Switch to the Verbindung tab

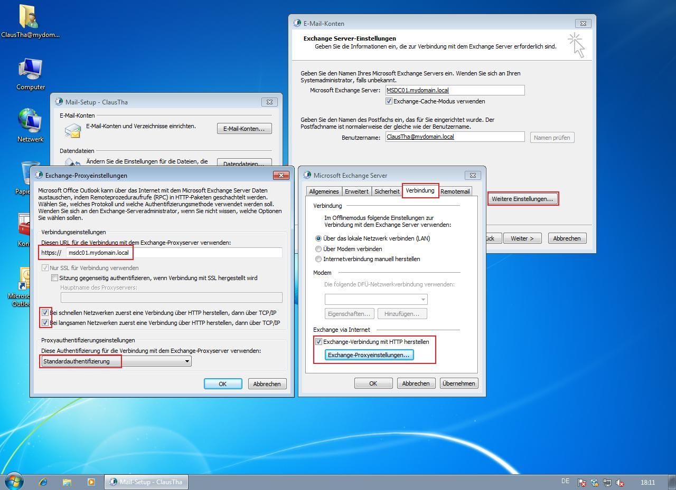click(x=420, y=190)
